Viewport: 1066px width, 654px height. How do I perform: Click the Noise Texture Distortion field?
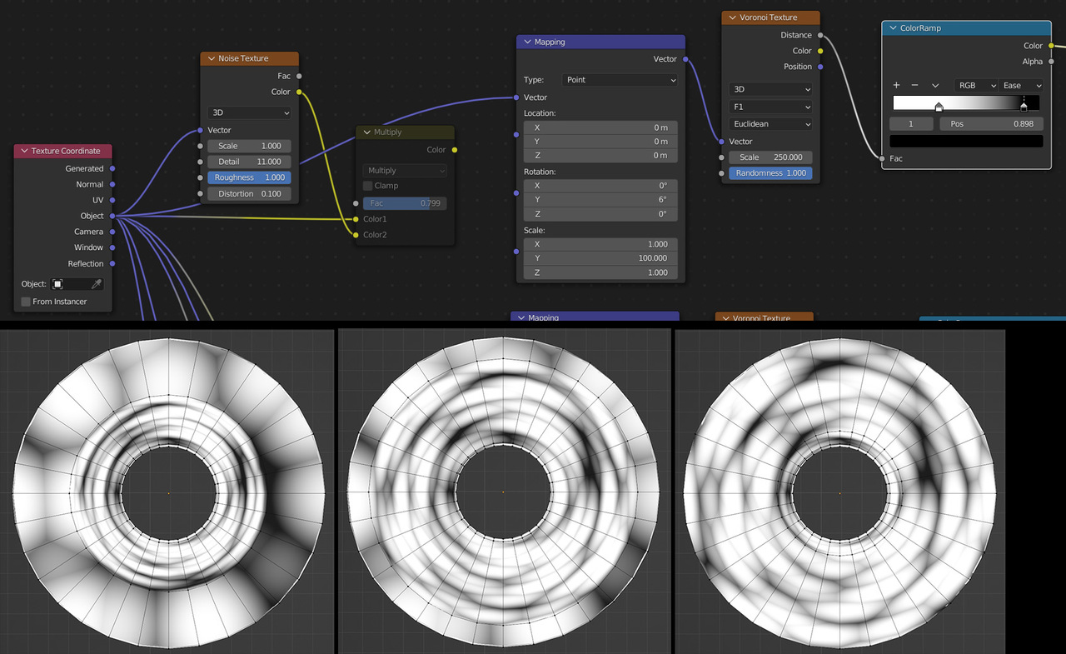[250, 194]
